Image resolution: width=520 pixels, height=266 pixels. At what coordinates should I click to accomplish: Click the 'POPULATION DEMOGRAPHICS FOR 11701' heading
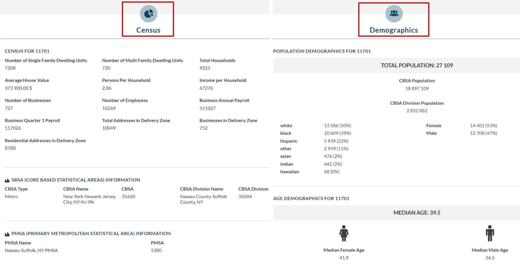322,51
